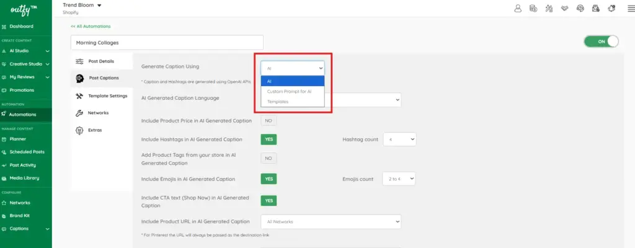Click the Networks star sidebar icon

point(4,203)
